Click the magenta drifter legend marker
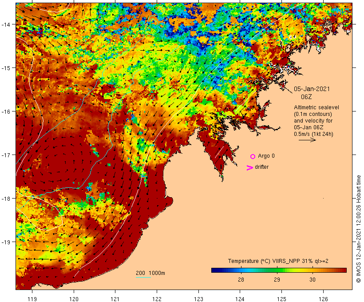 [250, 168]
